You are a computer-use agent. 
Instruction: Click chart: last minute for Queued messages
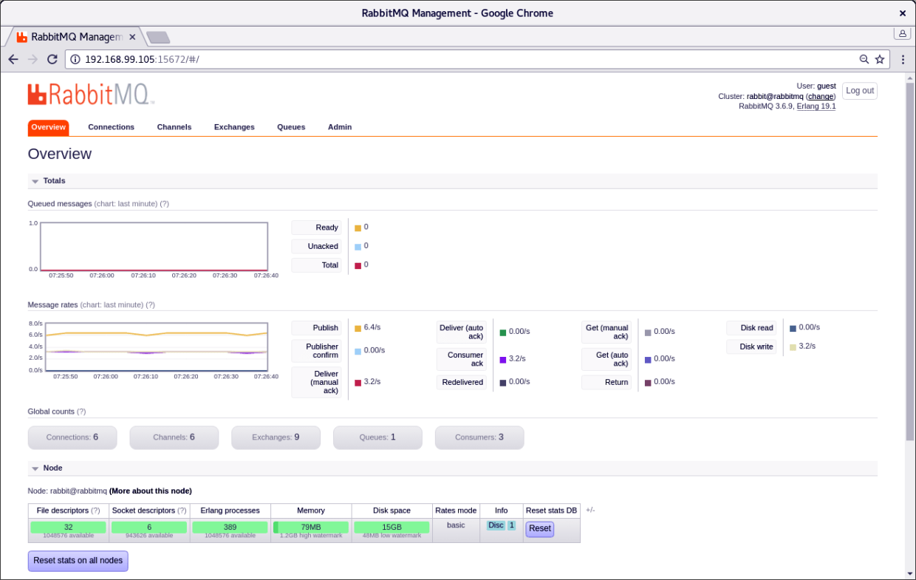pyautogui.click(x=126, y=204)
